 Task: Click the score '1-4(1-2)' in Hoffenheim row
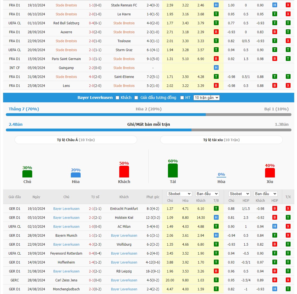tap(95, 262)
